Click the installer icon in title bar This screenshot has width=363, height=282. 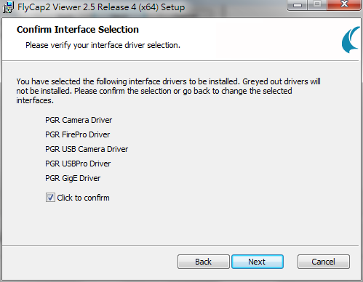tap(8, 7)
